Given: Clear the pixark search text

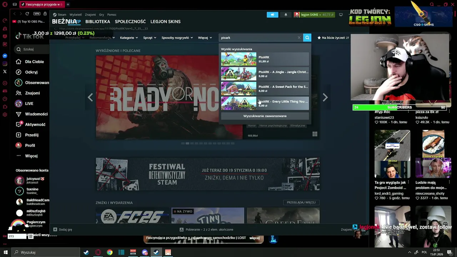Looking at the screenshot, I should pos(299,37).
